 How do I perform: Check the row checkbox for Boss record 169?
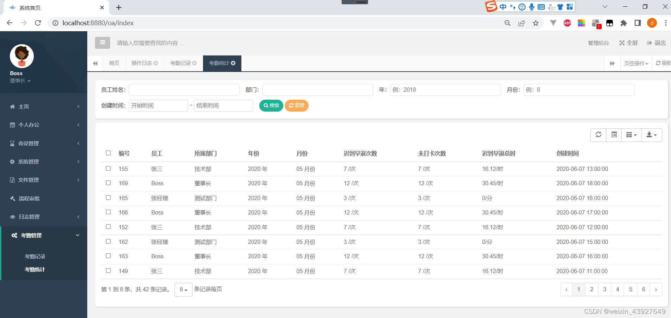tap(108, 183)
